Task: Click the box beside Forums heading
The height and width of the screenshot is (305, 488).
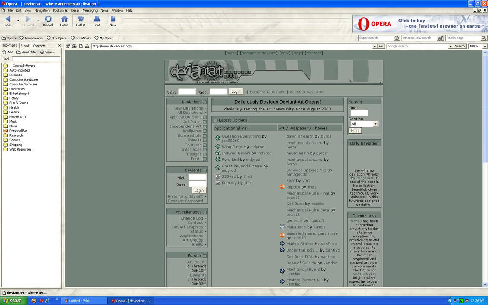Action: tap(205, 256)
